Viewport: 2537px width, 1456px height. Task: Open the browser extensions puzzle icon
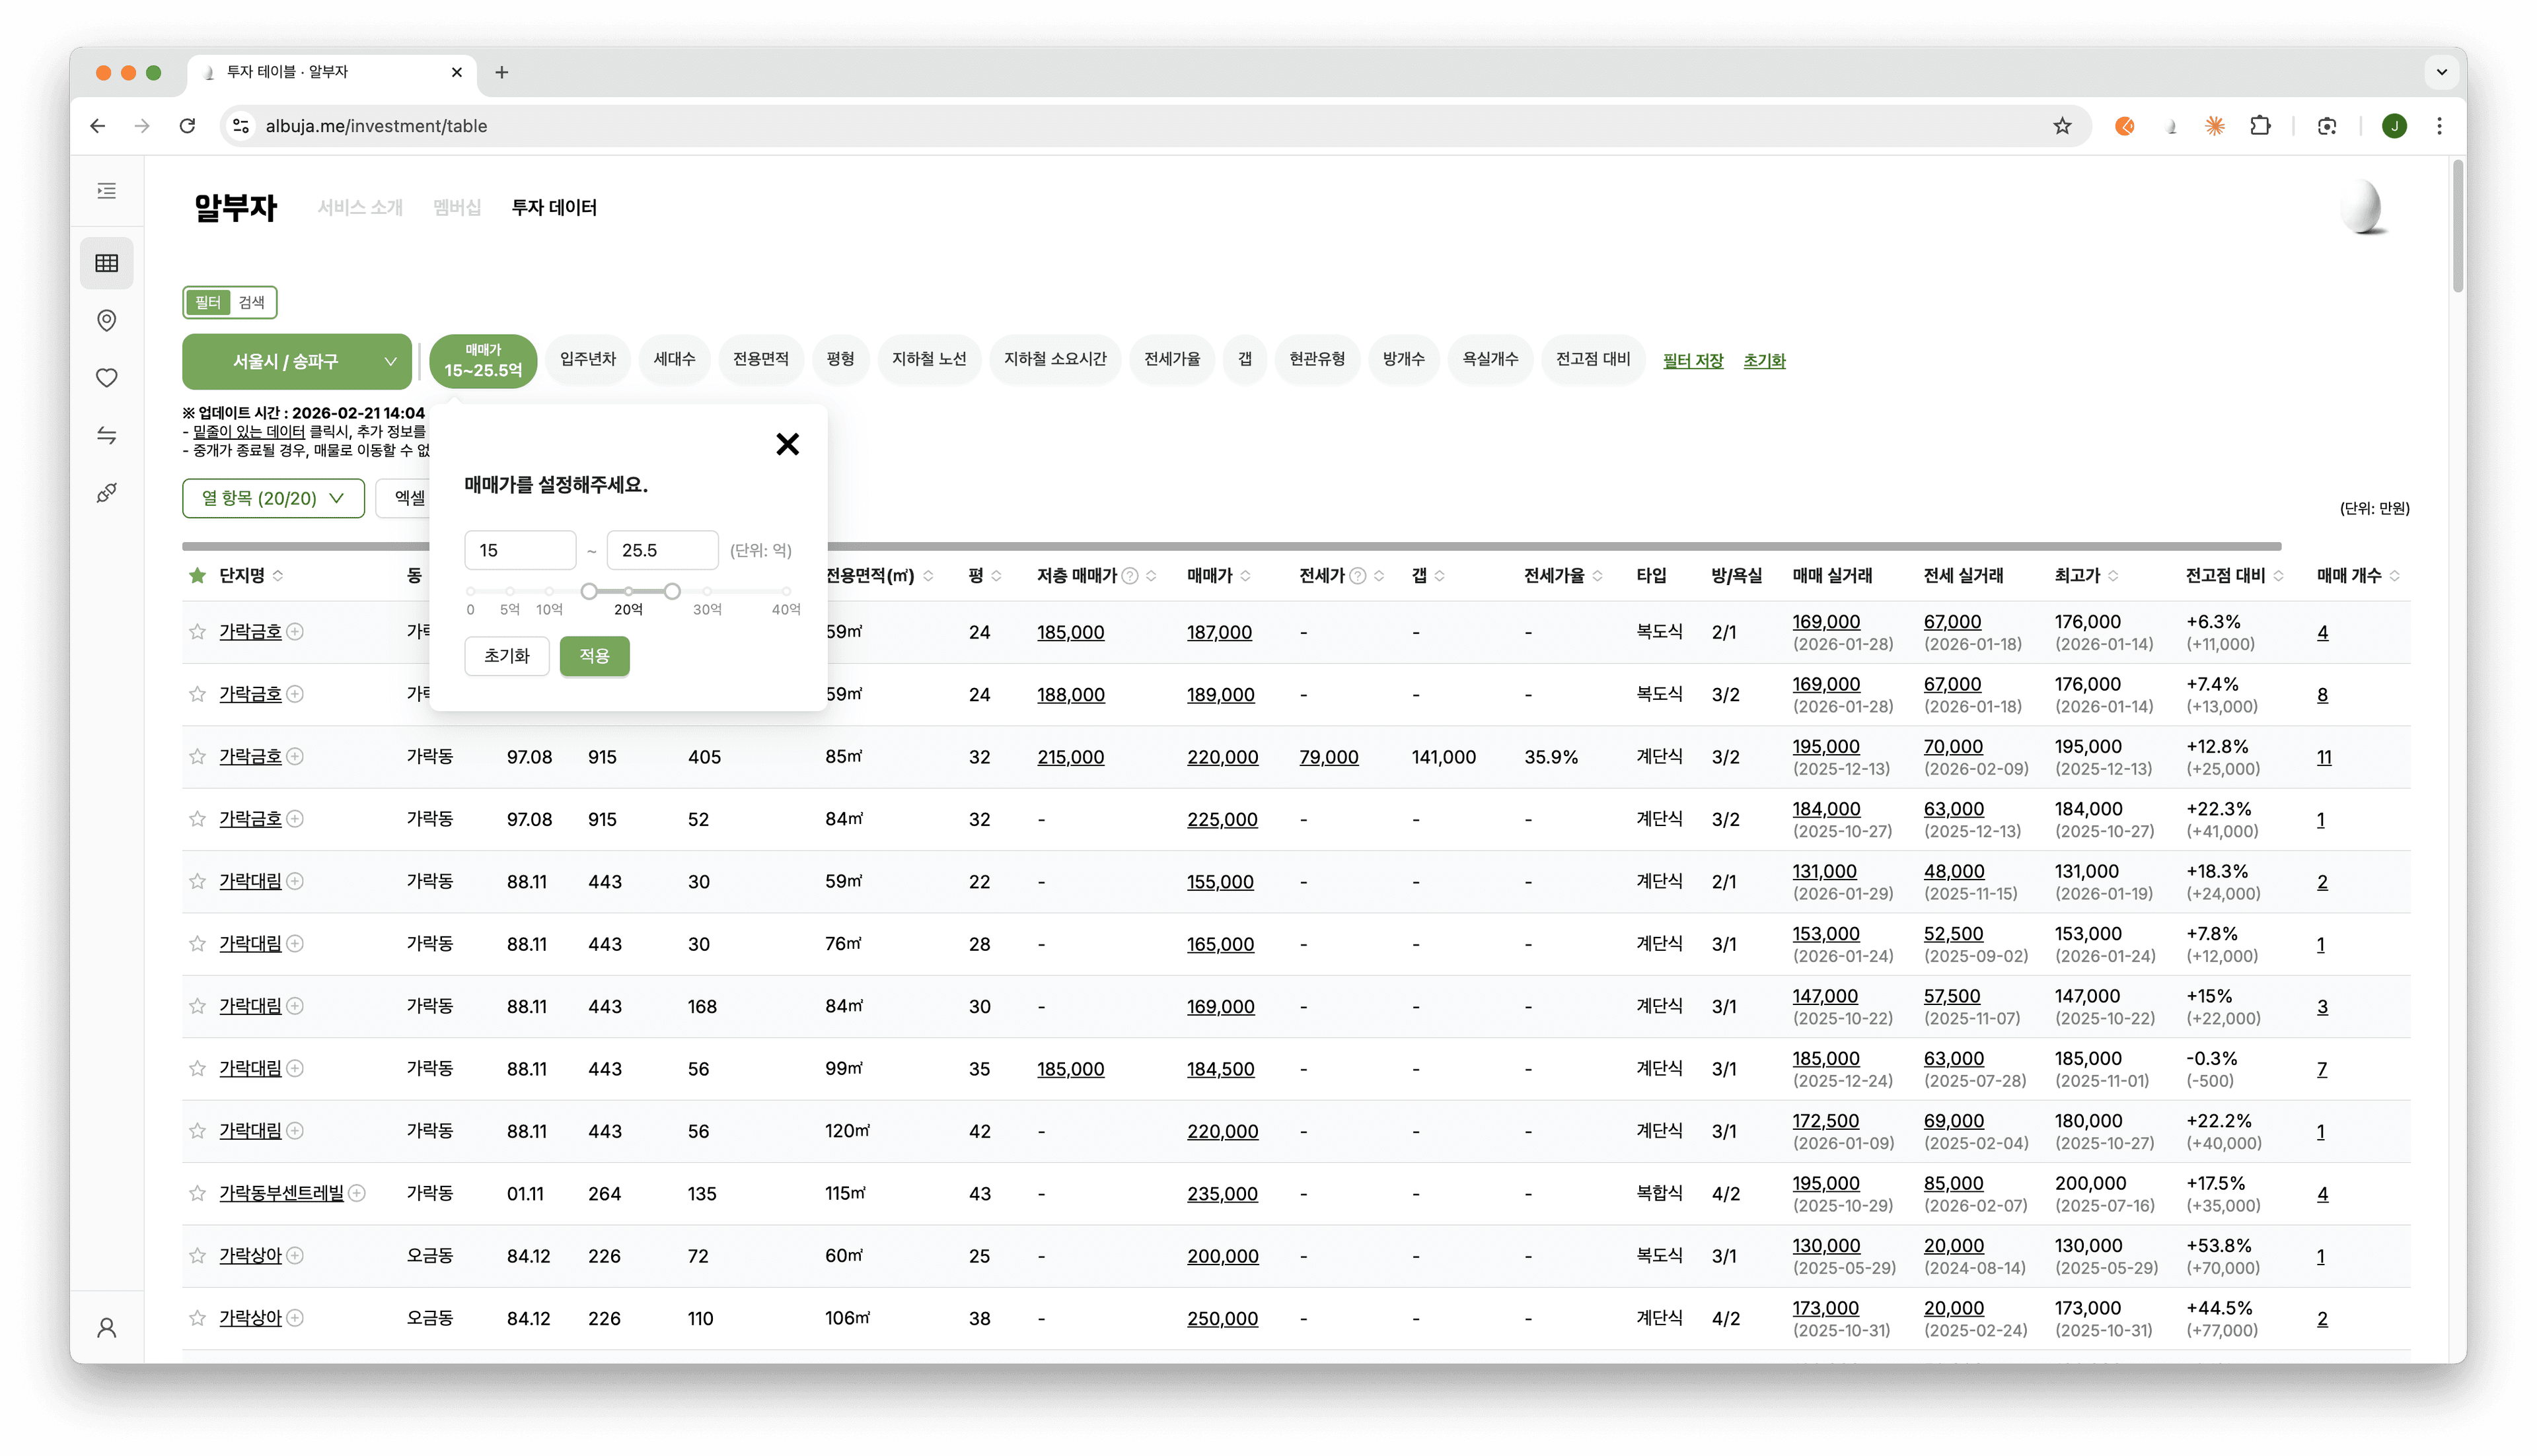pyautogui.click(x=2260, y=126)
